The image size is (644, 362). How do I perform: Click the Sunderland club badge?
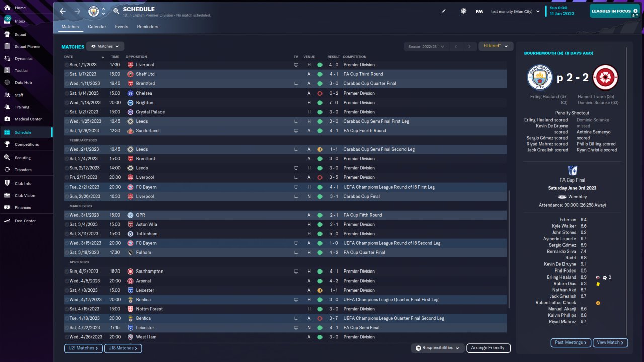pyautogui.click(x=130, y=131)
